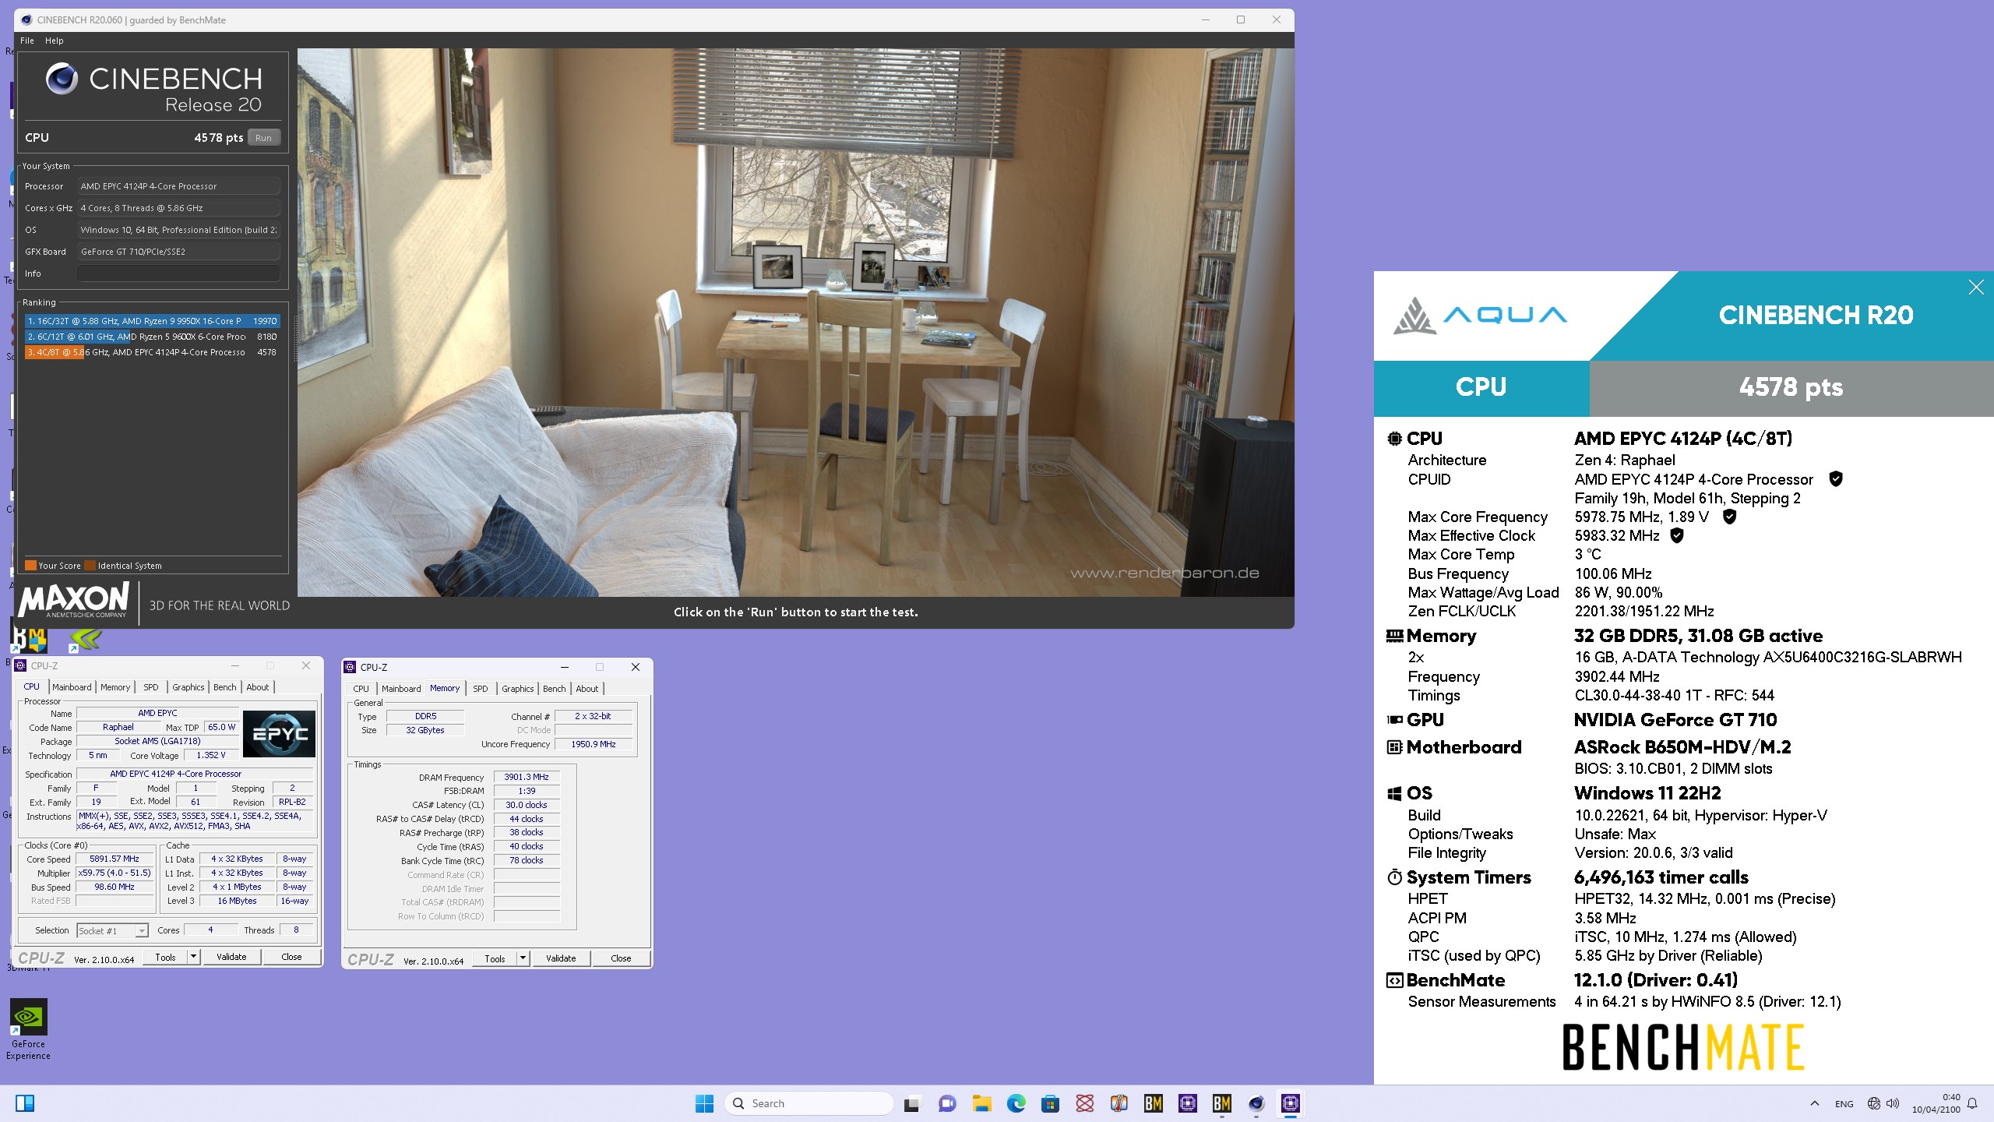The image size is (1994, 1122).
Task: Click the taskbar Search box
Action: tap(809, 1103)
